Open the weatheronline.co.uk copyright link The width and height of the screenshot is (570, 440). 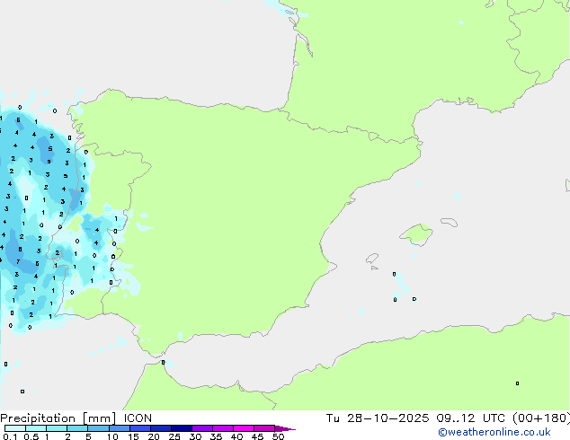click(x=494, y=432)
